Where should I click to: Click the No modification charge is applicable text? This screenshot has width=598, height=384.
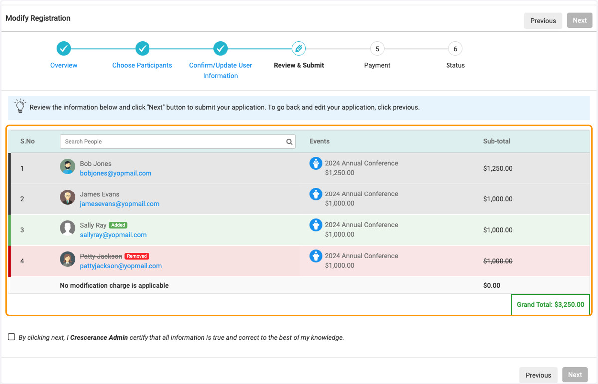(114, 285)
